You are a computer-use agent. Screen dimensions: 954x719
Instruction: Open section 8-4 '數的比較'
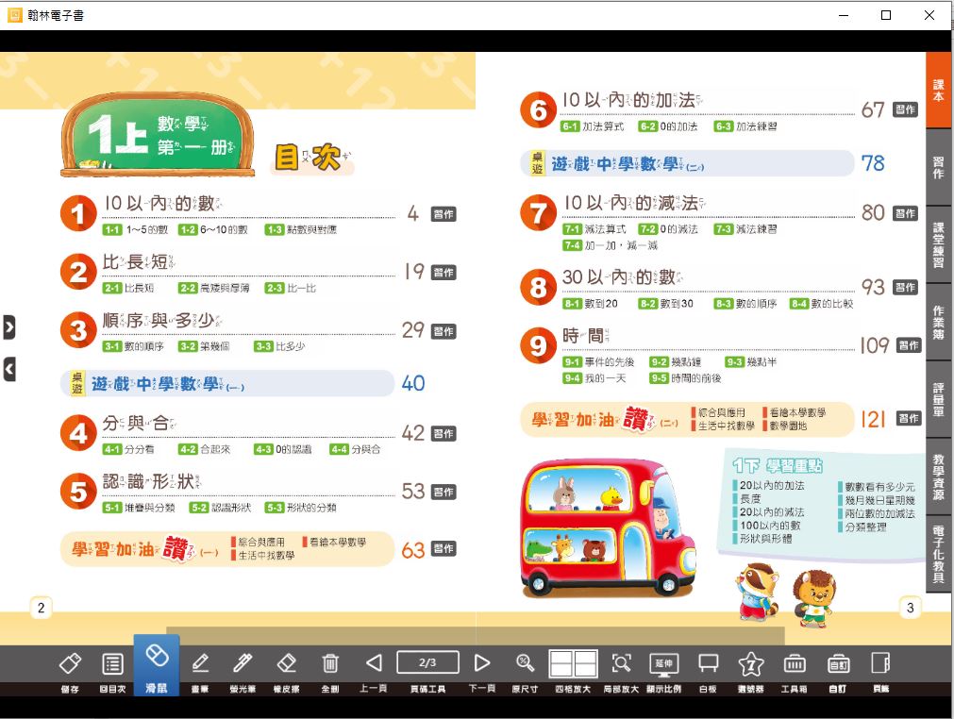[821, 304]
